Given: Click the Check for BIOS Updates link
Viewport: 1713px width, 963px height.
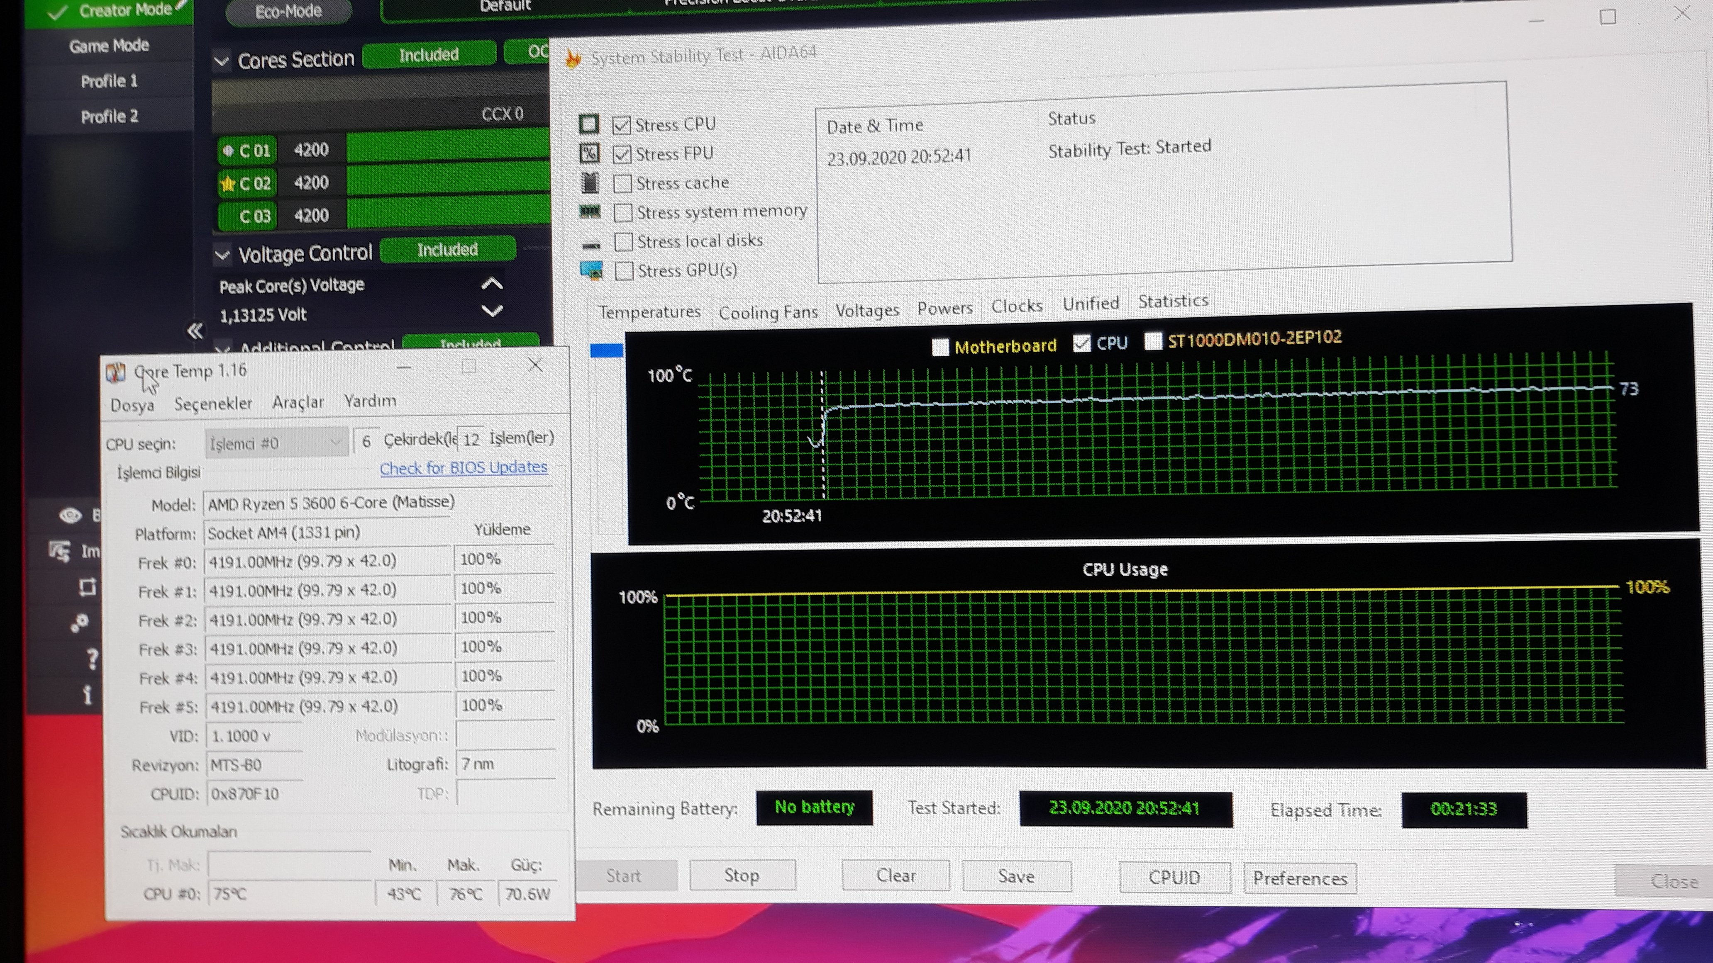Looking at the screenshot, I should 464,468.
